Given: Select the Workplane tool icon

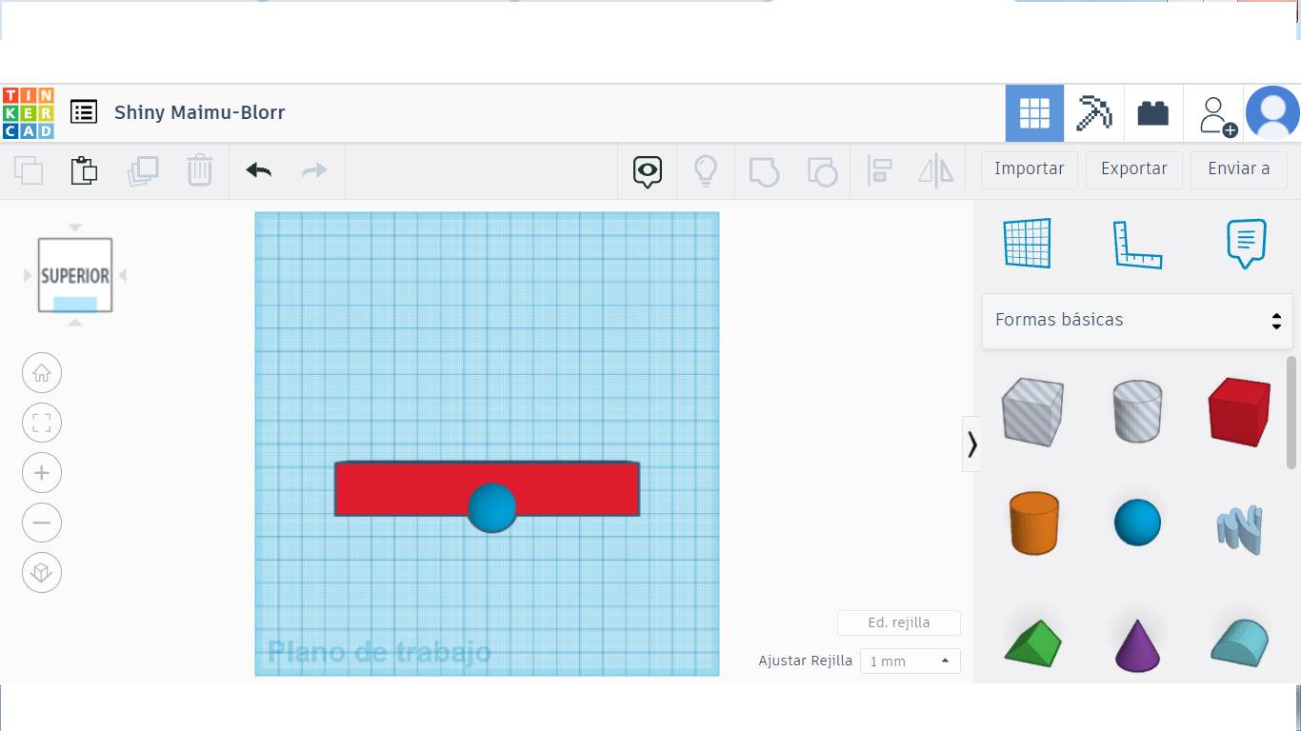Looking at the screenshot, I should (1027, 244).
